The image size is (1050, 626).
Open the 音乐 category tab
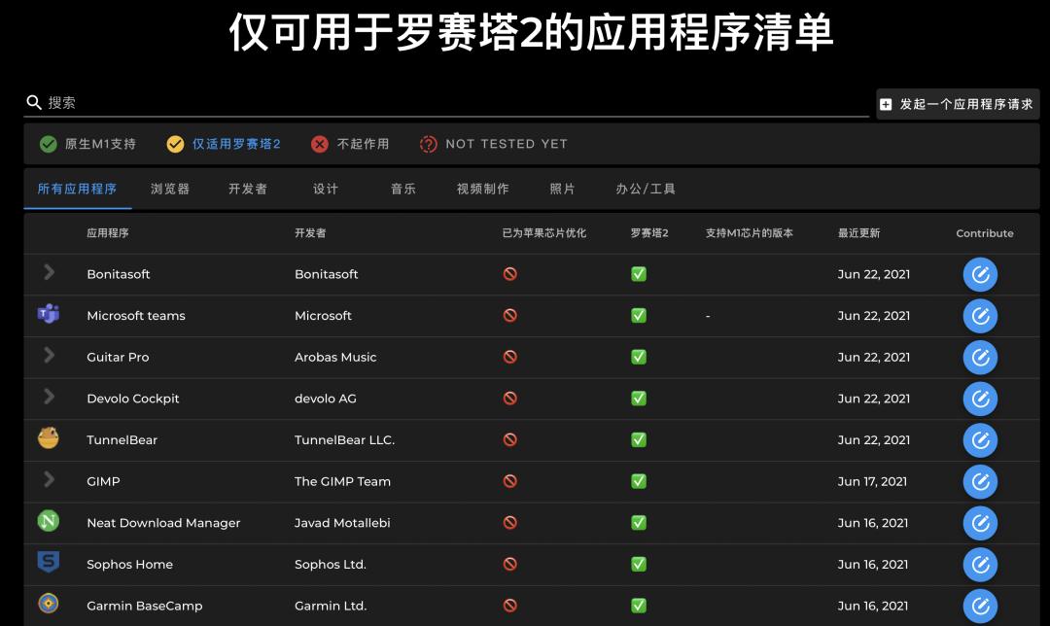click(x=402, y=189)
